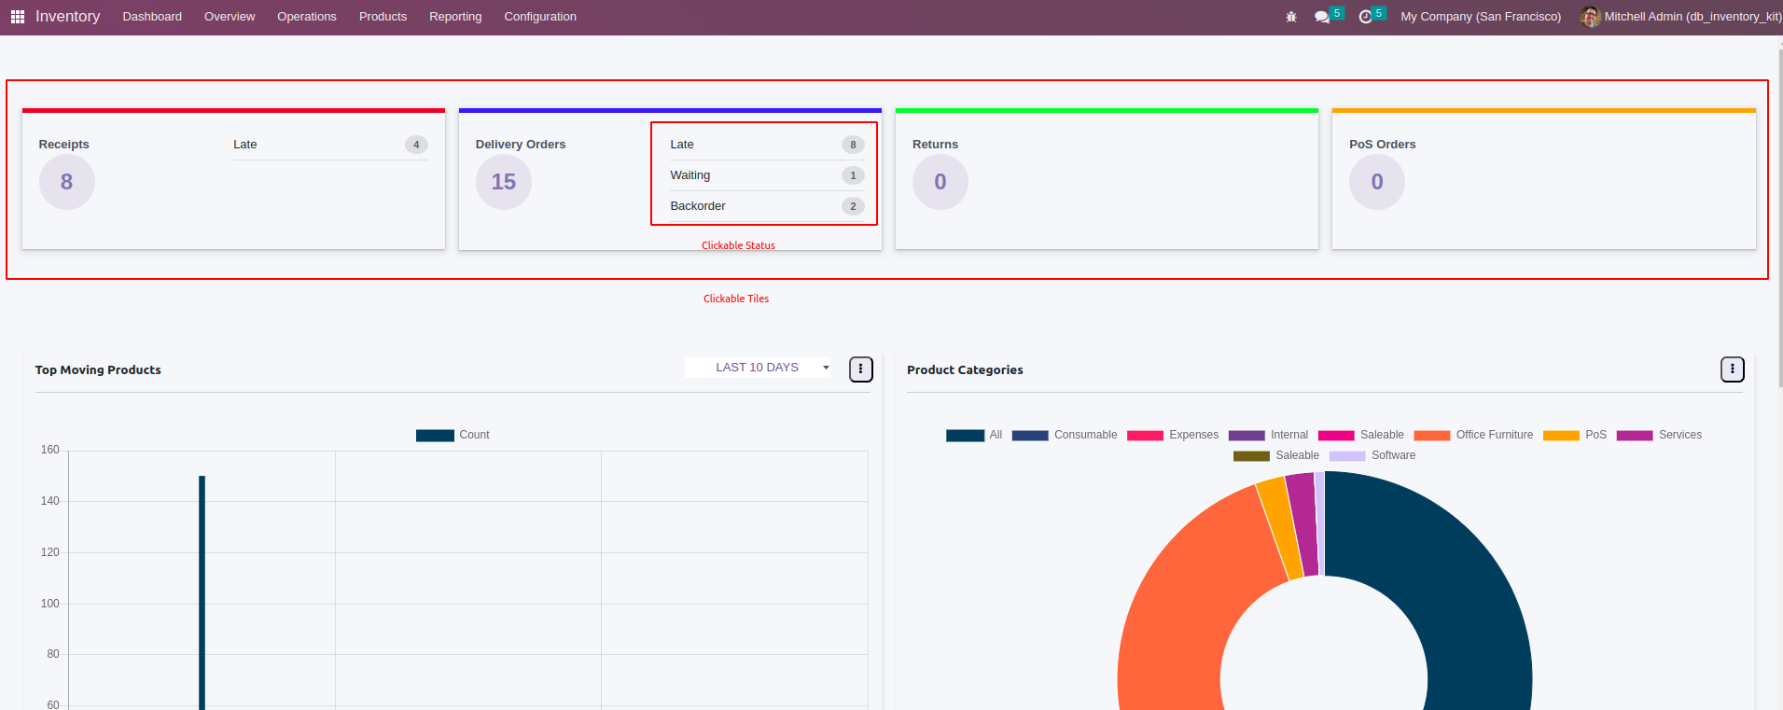Viewport: 1783px width, 710px height.
Task: Open the Operations menu
Action: (x=307, y=17)
